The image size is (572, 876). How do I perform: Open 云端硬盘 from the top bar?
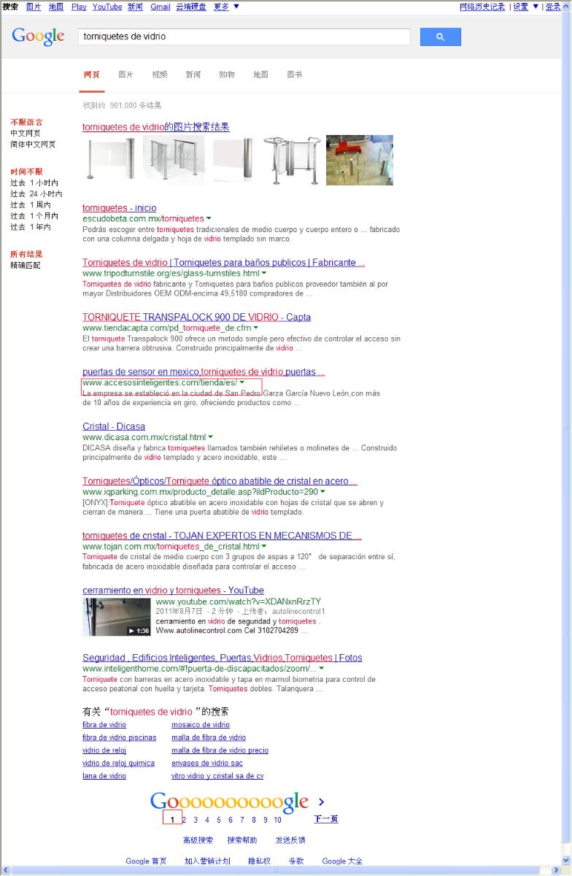pos(191,7)
